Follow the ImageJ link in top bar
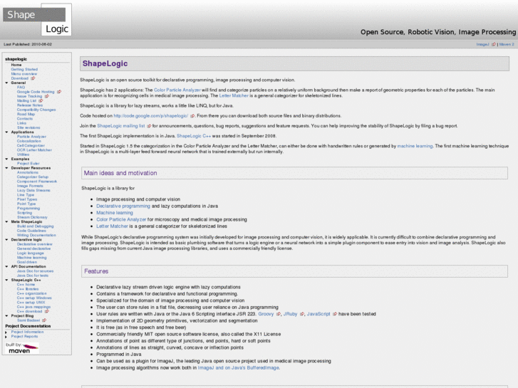This screenshot has height=388, width=518. tap(482, 44)
